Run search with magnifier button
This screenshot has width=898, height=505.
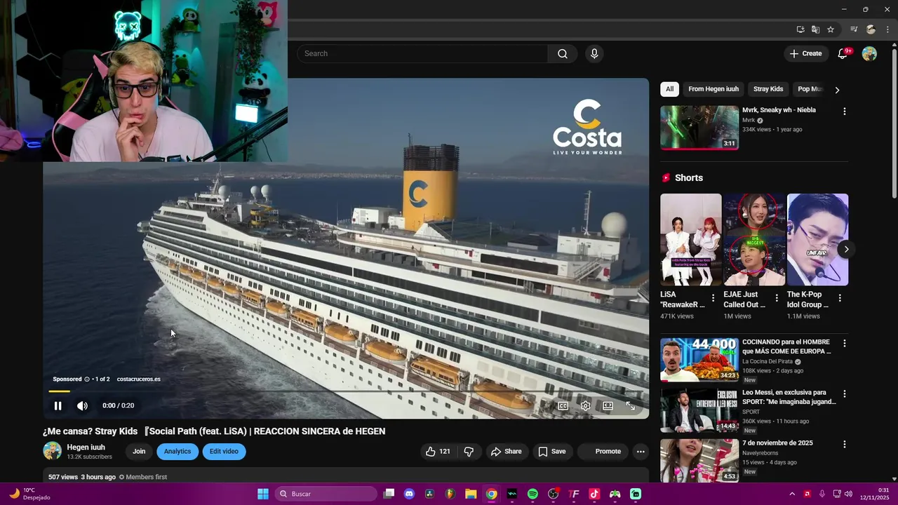pos(563,53)
